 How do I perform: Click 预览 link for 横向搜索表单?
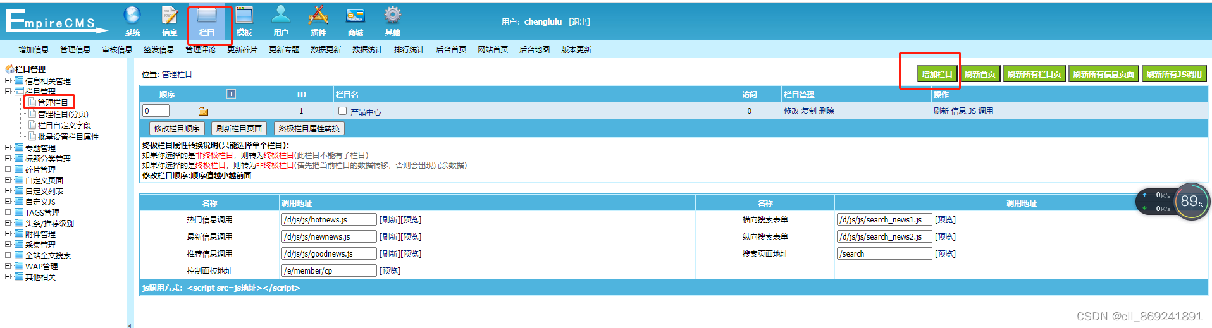click(x=946, y=220)
